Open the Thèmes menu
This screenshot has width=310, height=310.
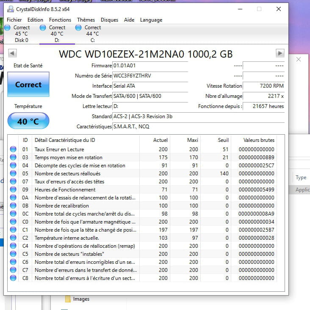pos(86,20)
